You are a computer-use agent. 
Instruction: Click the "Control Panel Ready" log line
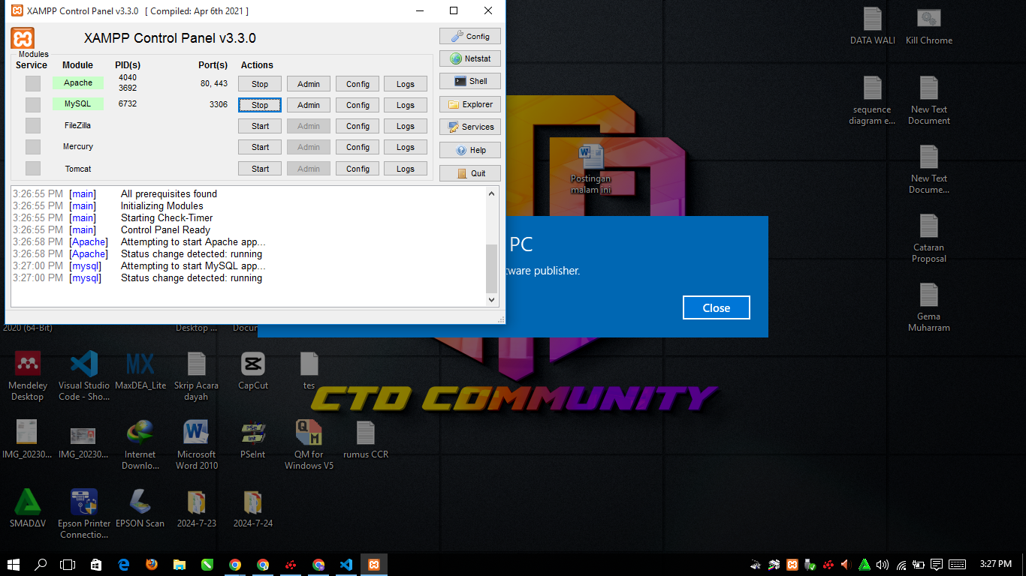(x=165, y=229)
